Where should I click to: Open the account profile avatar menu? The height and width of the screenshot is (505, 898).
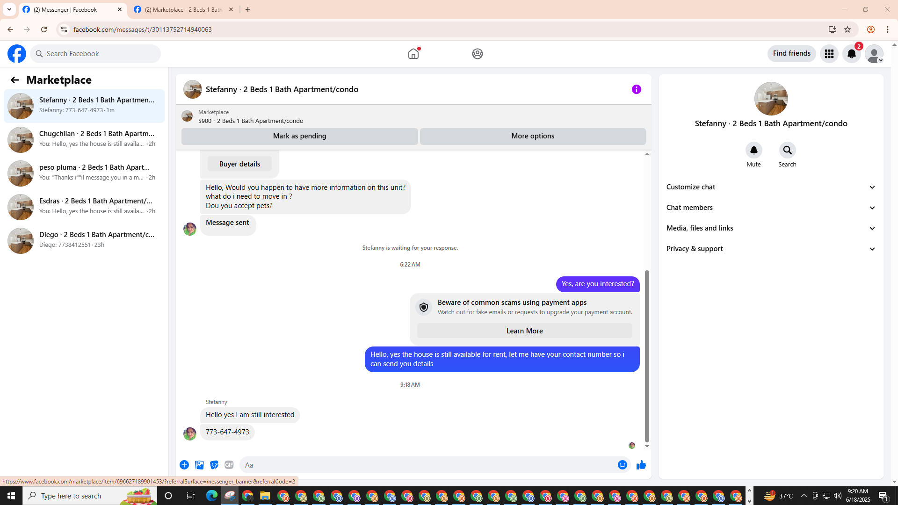click(x=874, y=54)
